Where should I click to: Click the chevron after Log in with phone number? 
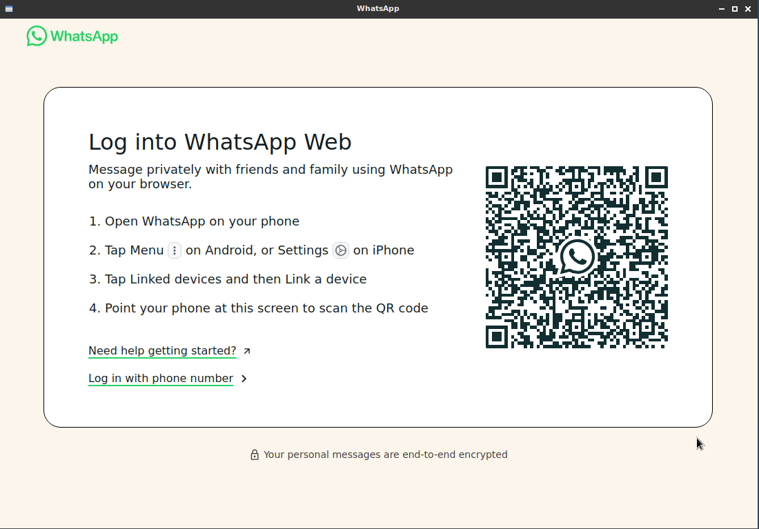pos(244,379)
